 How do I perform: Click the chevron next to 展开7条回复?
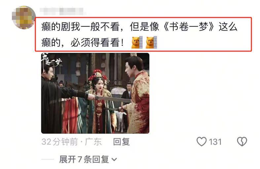114,160
